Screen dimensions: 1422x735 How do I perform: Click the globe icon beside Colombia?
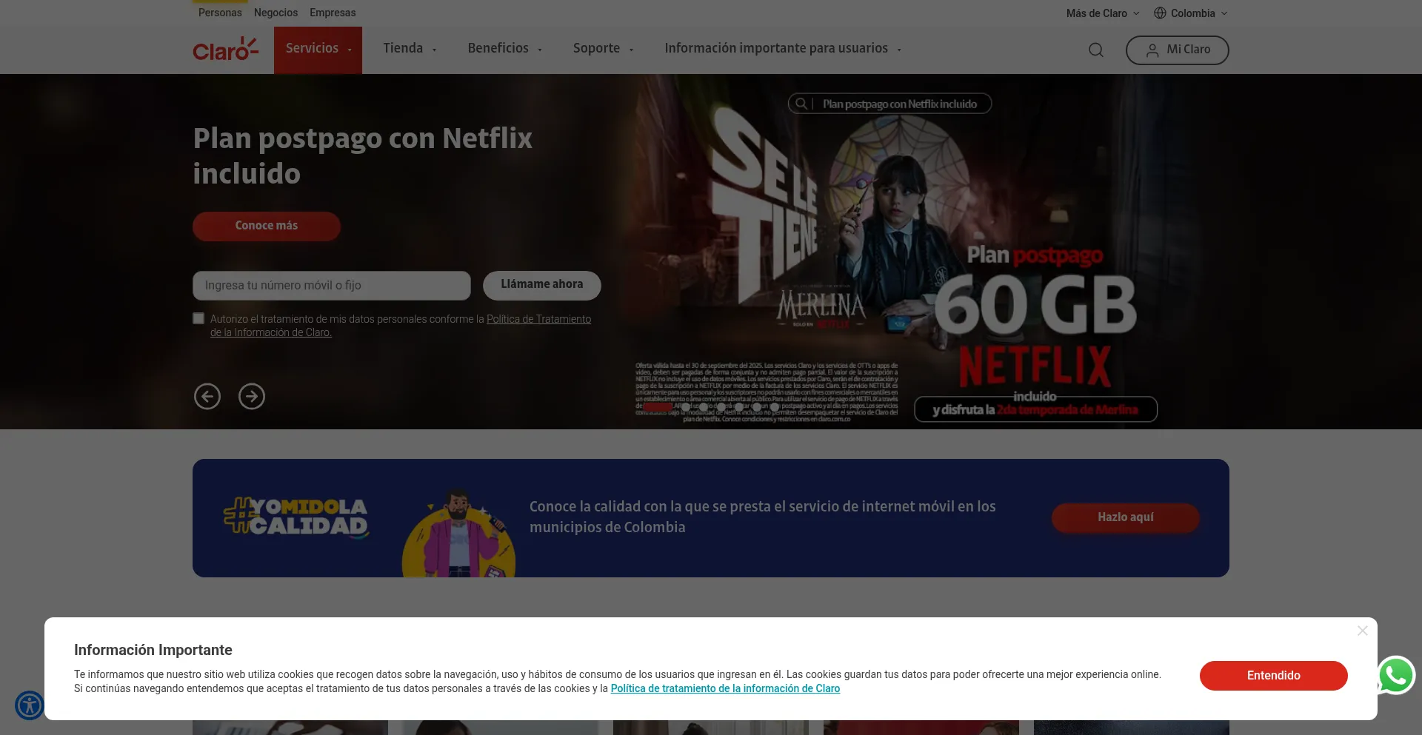(1160, 13)
